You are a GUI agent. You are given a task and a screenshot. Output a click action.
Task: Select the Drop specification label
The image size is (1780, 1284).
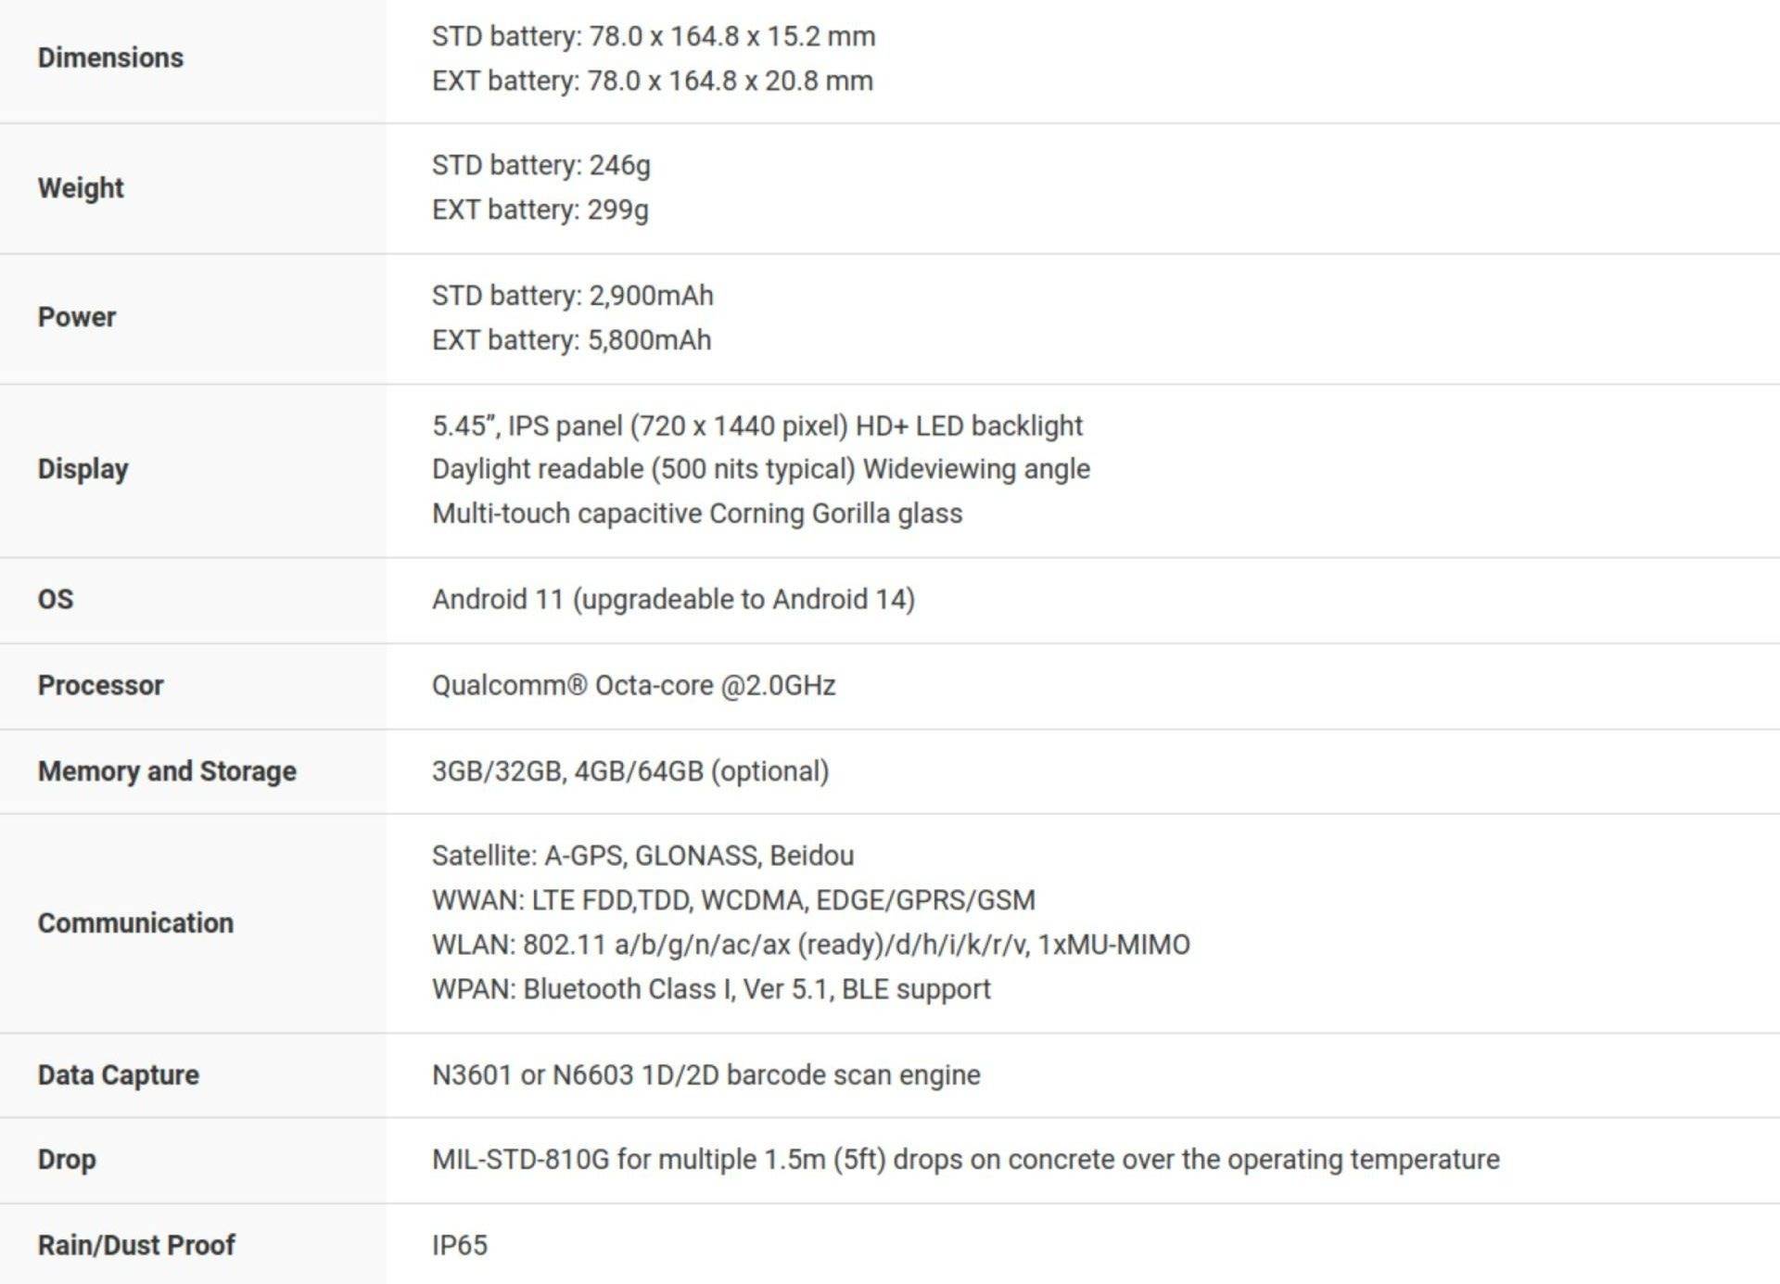tap(67, 1160)
